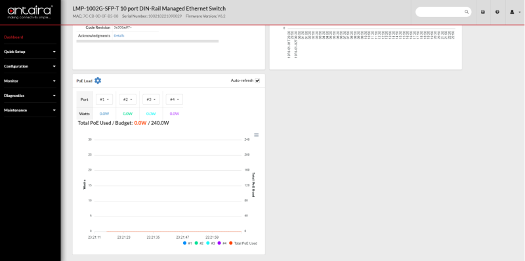Open the #4 port dropdown
The image size is (525, 261).
pyautogui.click(x=174, y=99)
